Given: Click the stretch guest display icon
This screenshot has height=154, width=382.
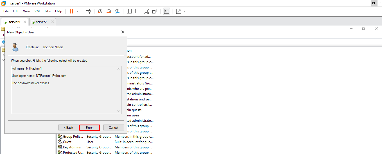Looking at the screenshot, I should (179, 11).
